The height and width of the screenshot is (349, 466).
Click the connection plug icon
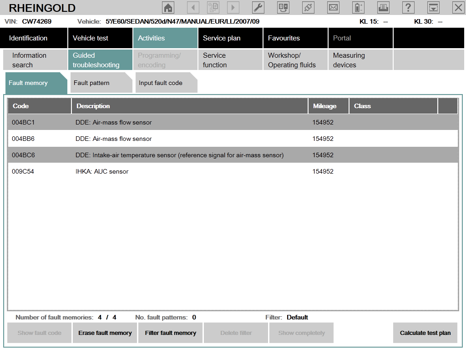coord(308,7)
